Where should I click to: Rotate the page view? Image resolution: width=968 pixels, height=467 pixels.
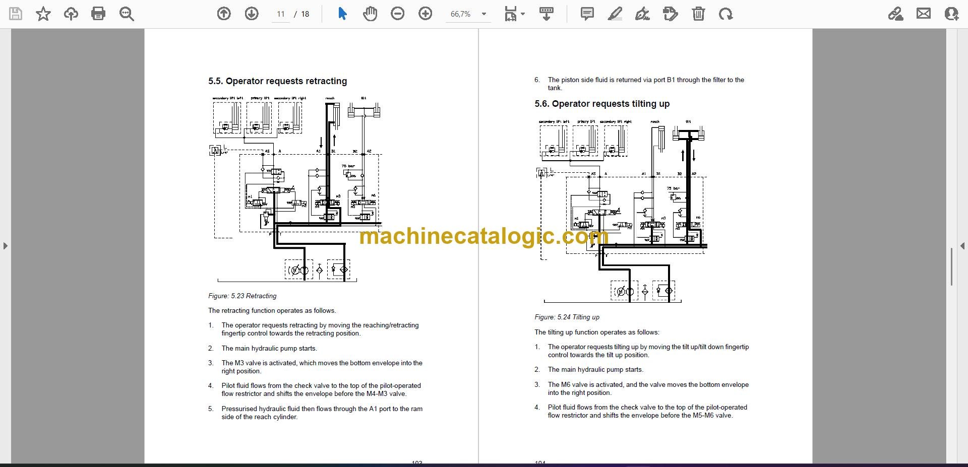point(726,14)
